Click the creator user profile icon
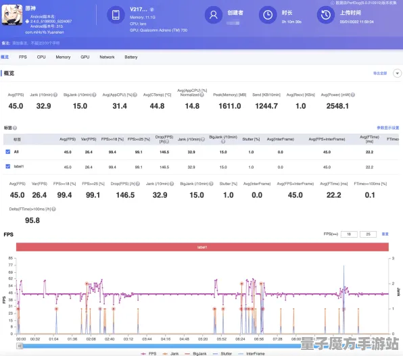The height and width of the screenshot is (356, 403). click(213, 15)
